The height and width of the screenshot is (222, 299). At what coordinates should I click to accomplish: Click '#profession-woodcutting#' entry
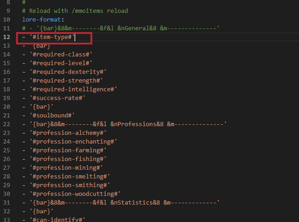point(75,194)
